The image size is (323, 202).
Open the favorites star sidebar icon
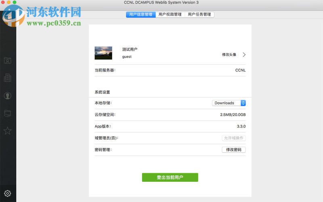[8, 130]
